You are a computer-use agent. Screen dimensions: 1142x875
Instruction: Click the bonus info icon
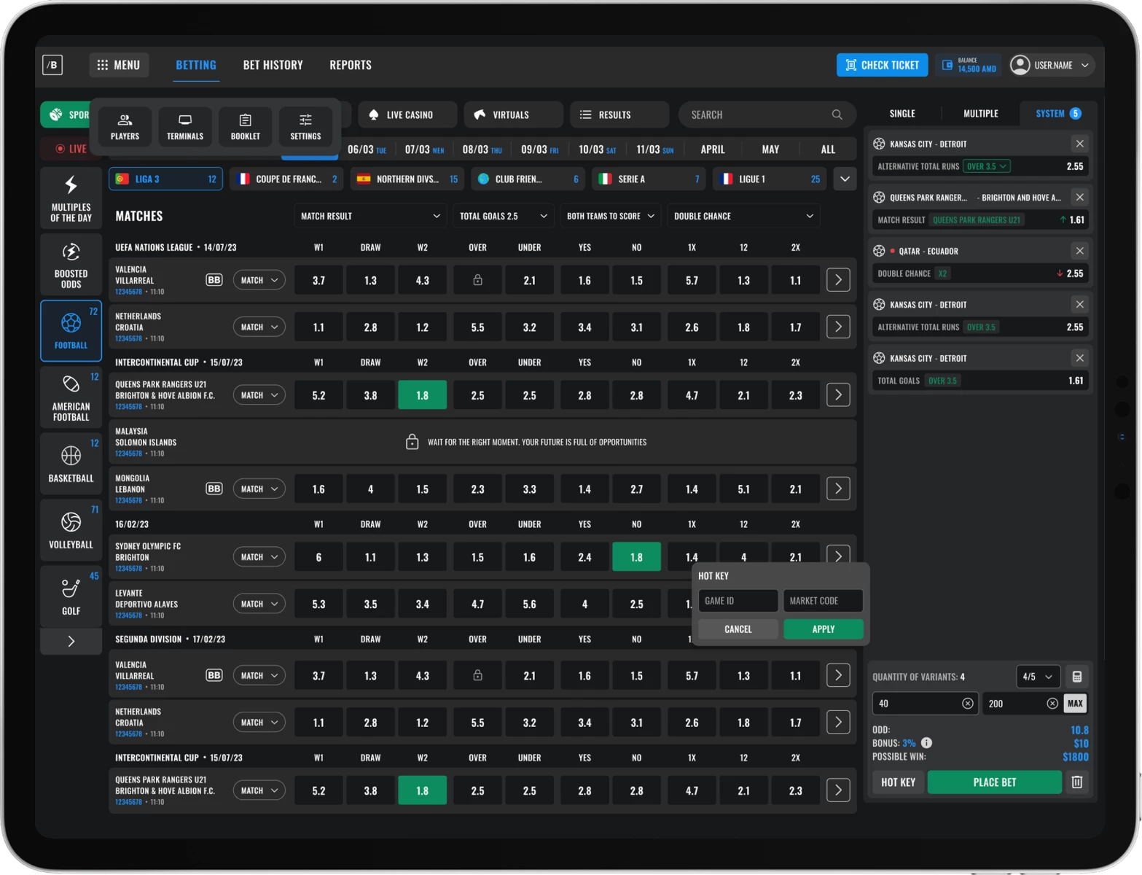926,743
